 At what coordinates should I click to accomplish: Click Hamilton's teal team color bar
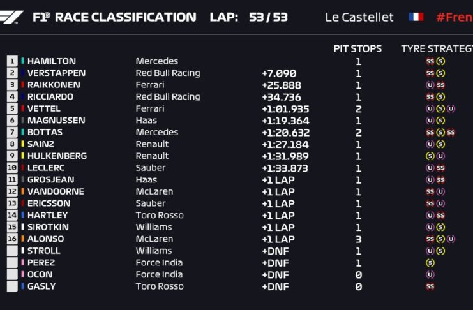pyautogui.click(x=22, y=61)
